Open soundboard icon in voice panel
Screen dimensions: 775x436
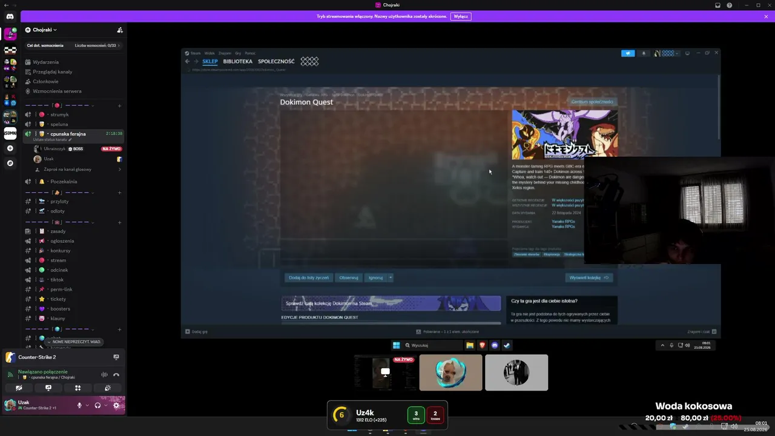[107, 388]
